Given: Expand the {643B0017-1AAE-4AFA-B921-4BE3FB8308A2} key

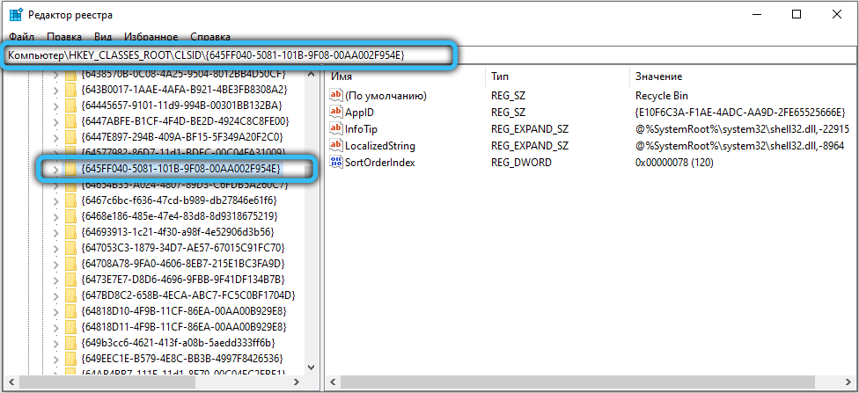Looking at the screenshot, I should coord(56,89).
